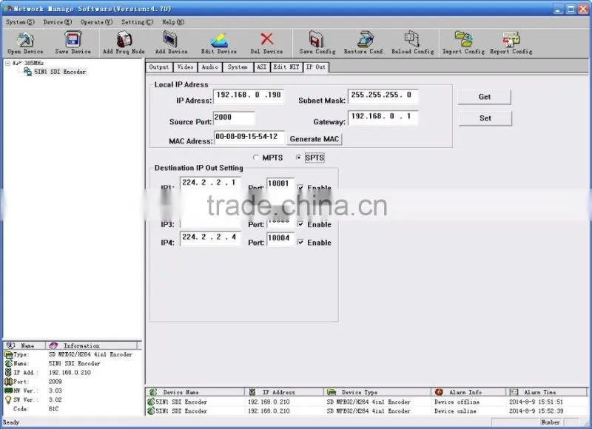Click the IP1 Port 10001 field
The width and height of the screenshot is (592, 429).
280,183
